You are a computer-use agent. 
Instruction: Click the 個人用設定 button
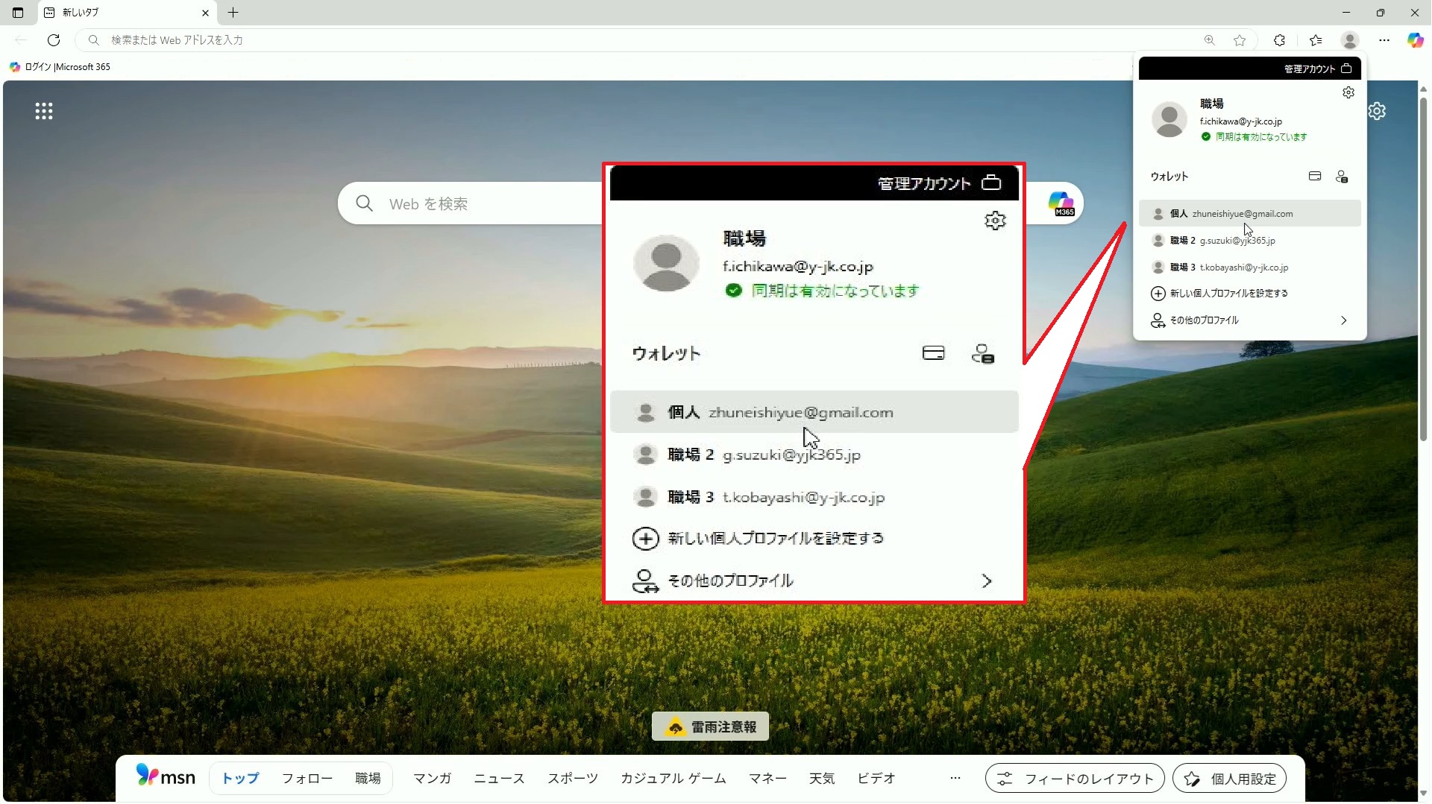coord(1229,779)
